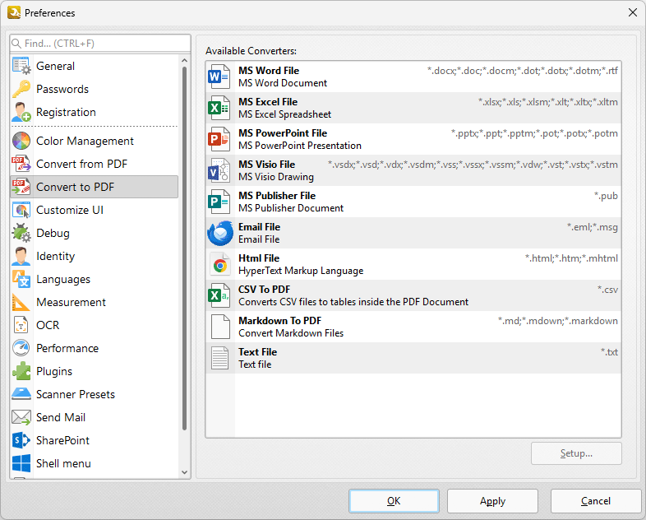This screenshot has height=520, width=646.
Task: Click the Identity person icon
Action: tap(21, 256)
